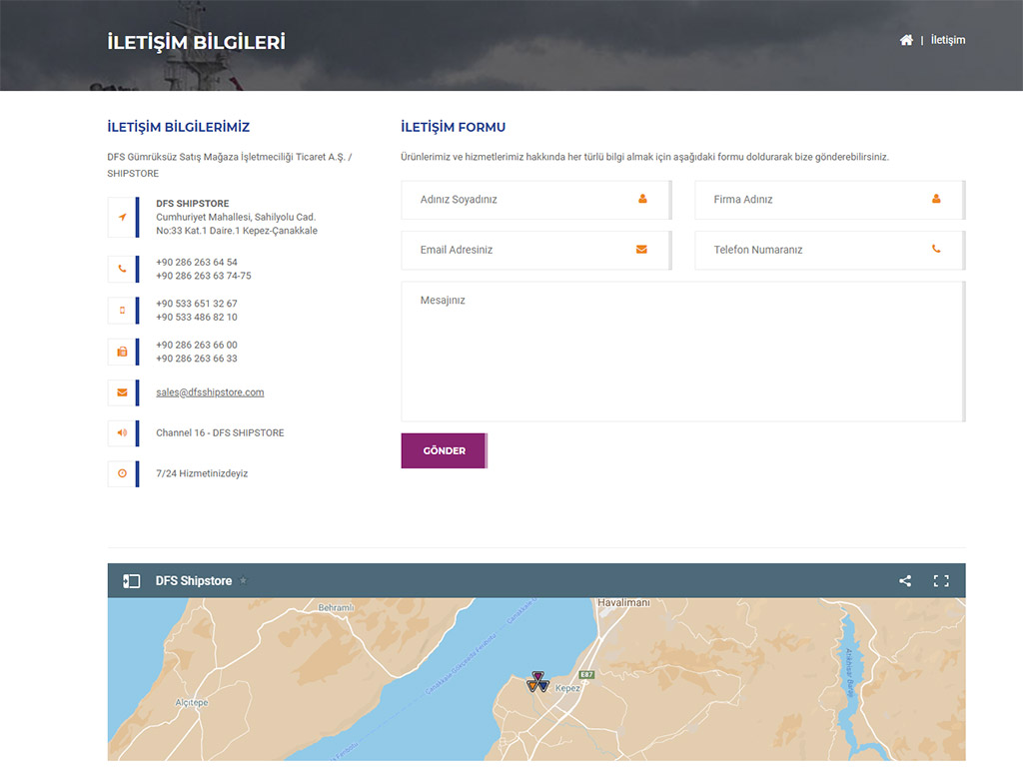The image size is (1023, 767).
Task: Click the 7/24 Hizmetinizdeyiz text
Action: 202,473
